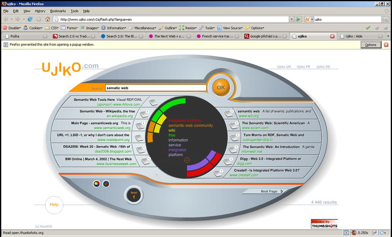Click the search magnifier icon in search box
This screenshot has width=392, height=237.
click(x=385, y=19)
